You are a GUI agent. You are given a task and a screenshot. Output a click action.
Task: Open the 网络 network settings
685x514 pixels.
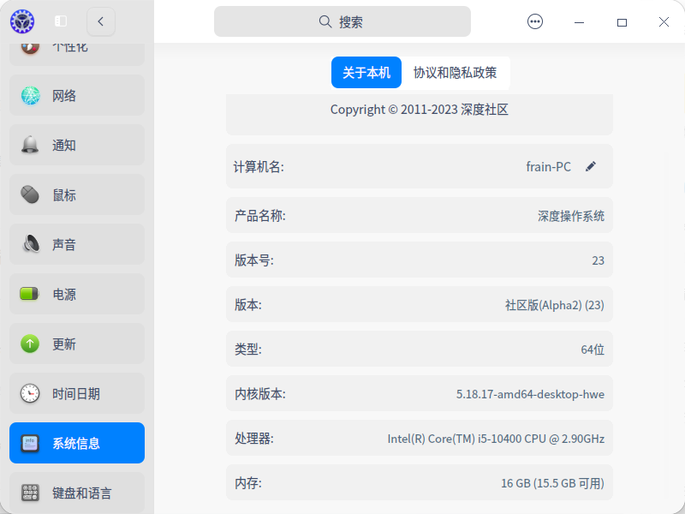(77, 95)
